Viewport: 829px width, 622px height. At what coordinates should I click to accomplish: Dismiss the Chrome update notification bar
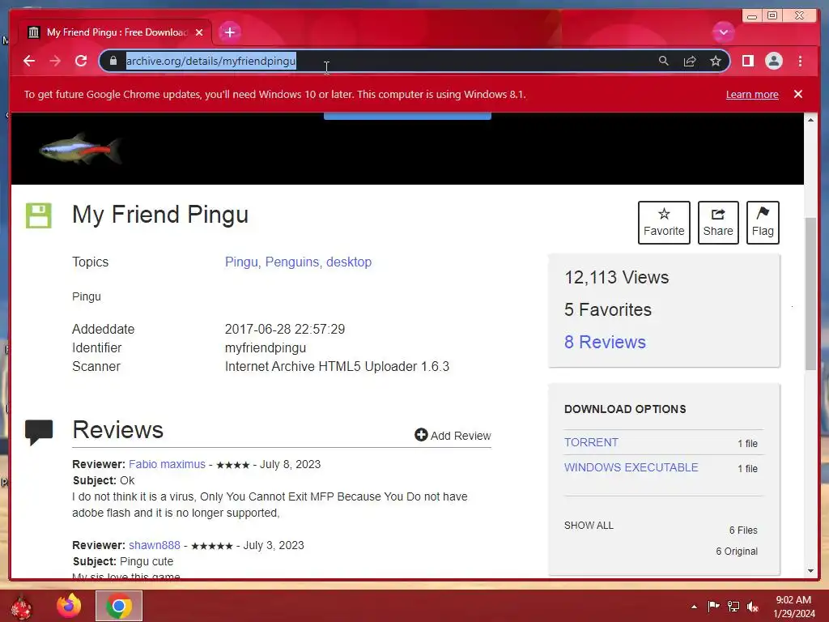coord(797,94)
